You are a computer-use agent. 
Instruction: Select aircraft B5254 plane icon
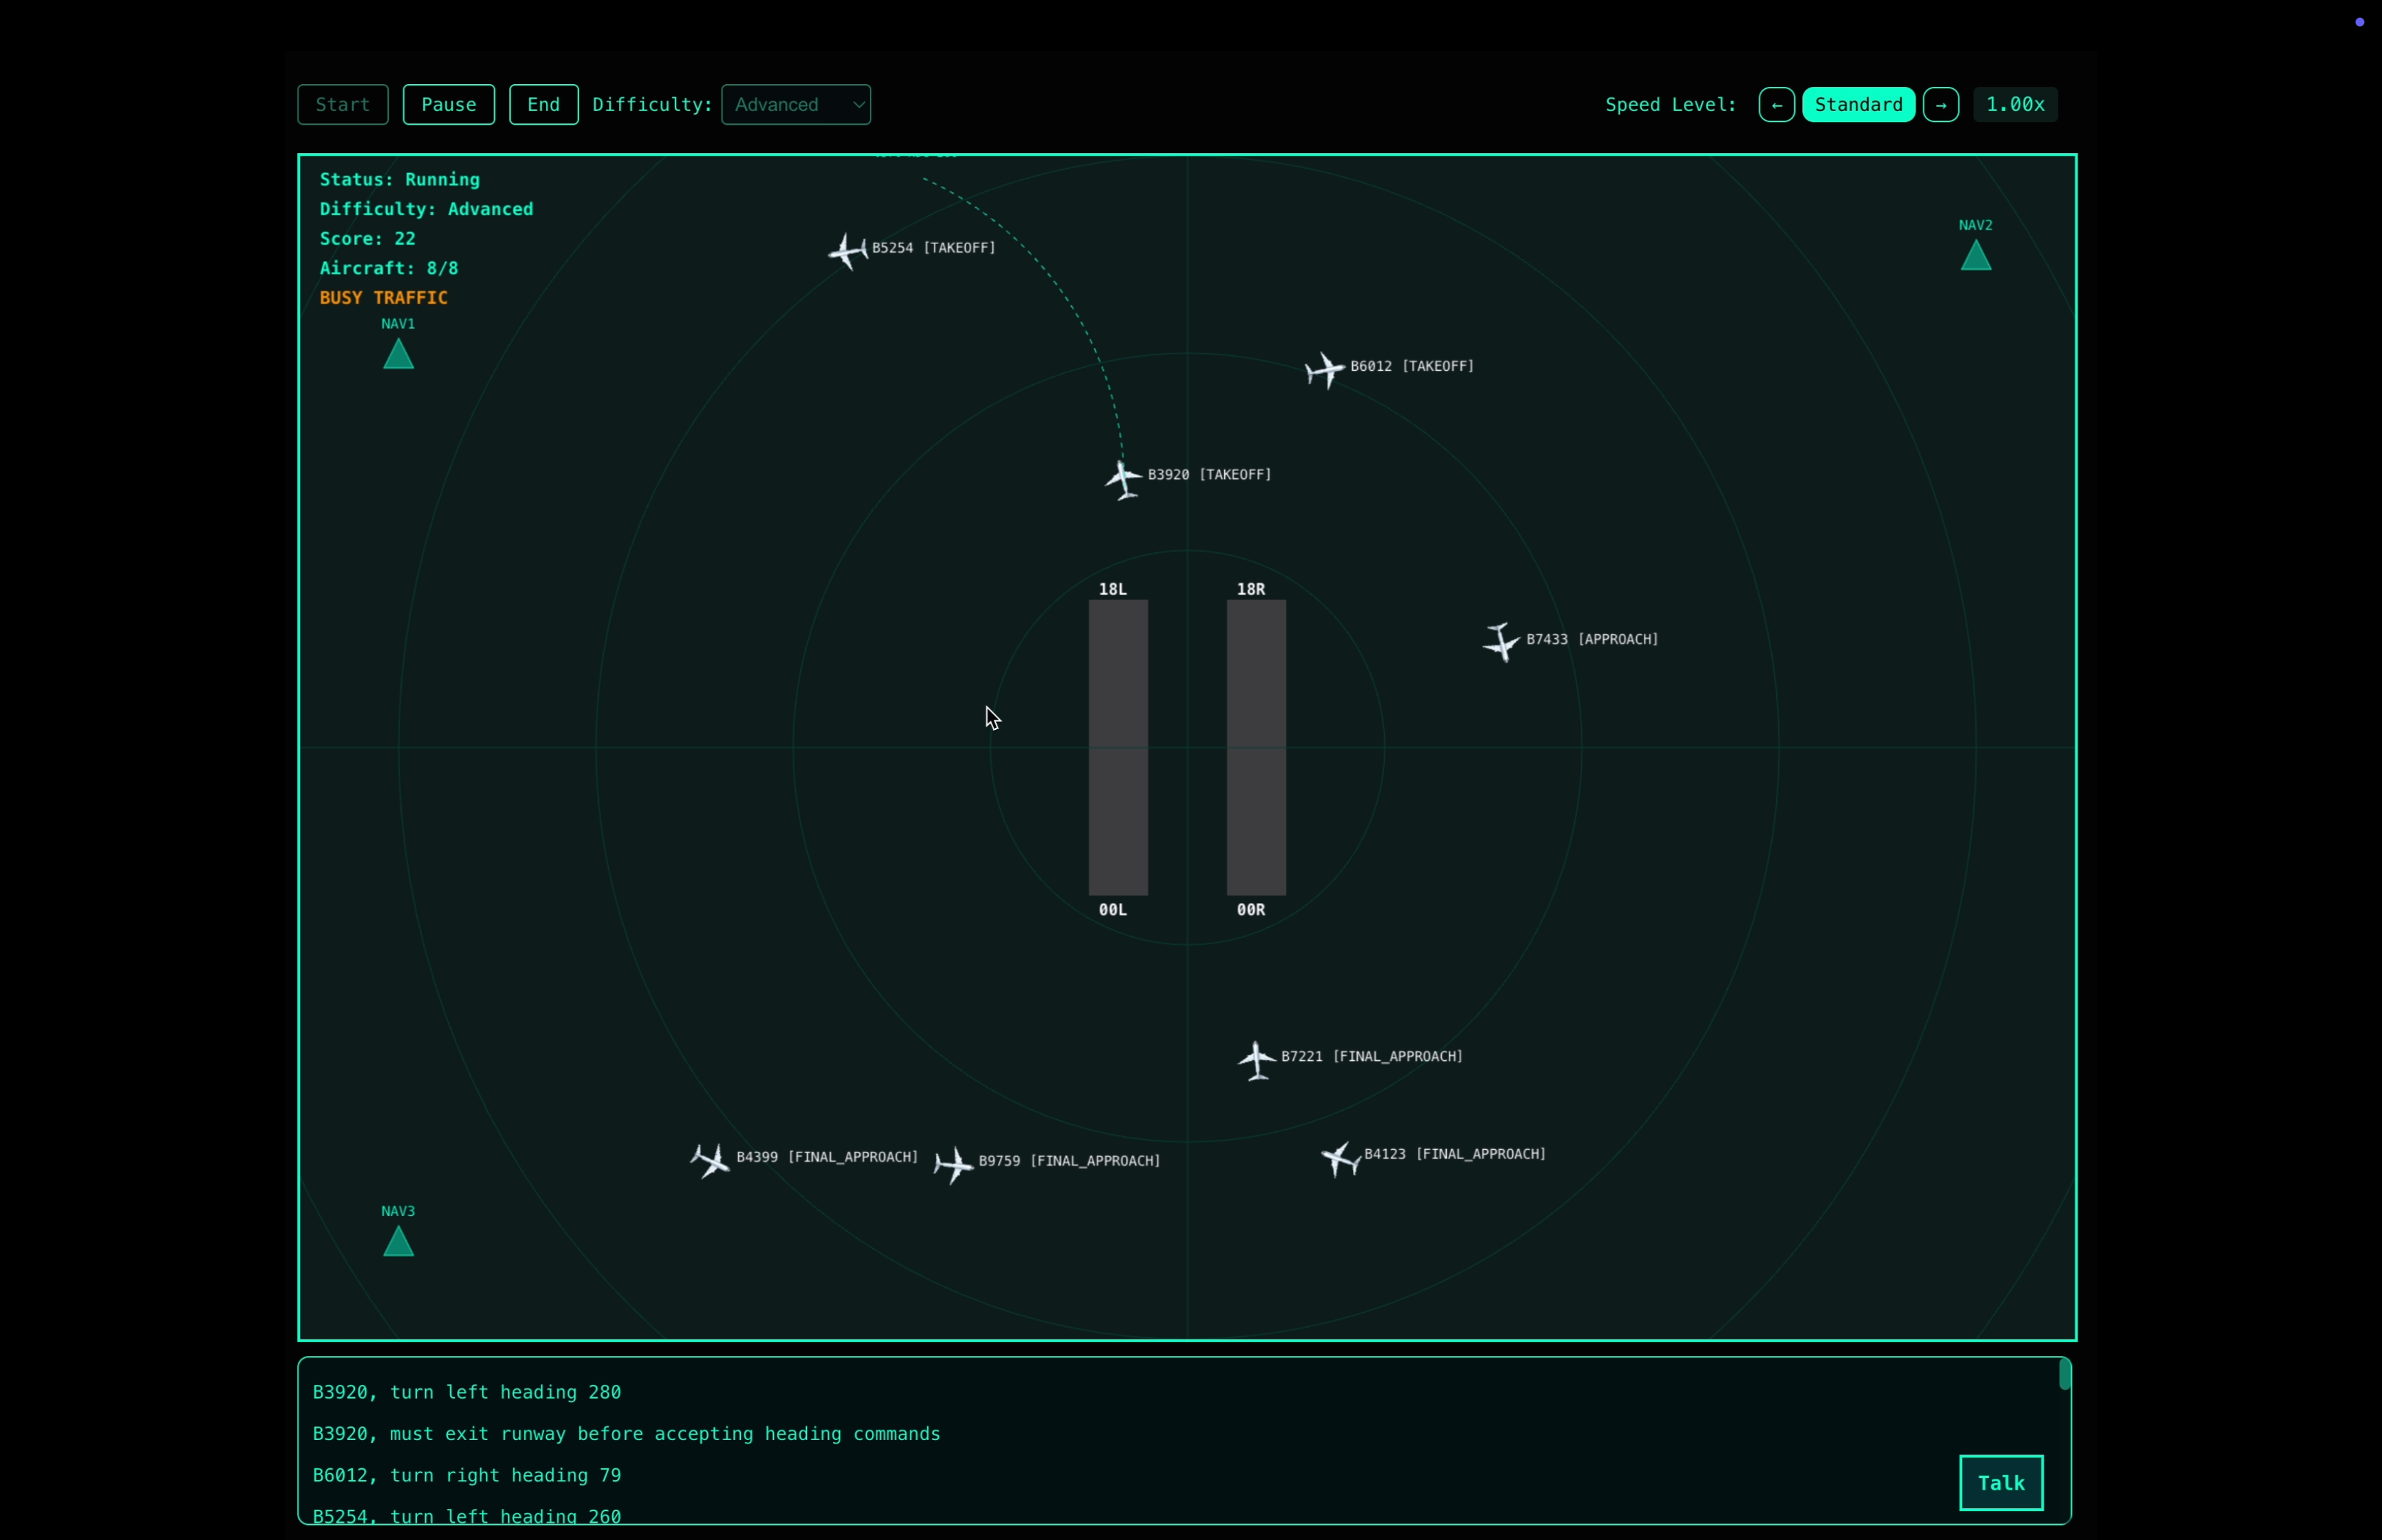click(848, 251)
